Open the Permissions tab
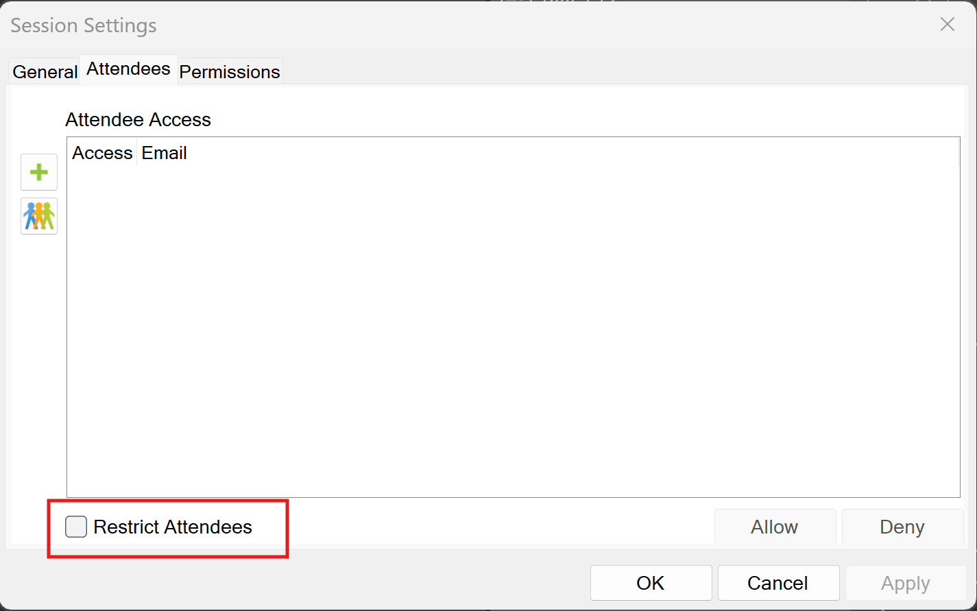This screenshot has height=611, width=977. [x=230, y=71]
